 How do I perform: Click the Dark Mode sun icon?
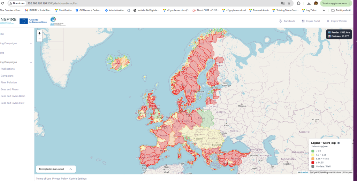(x=281, y=21)
